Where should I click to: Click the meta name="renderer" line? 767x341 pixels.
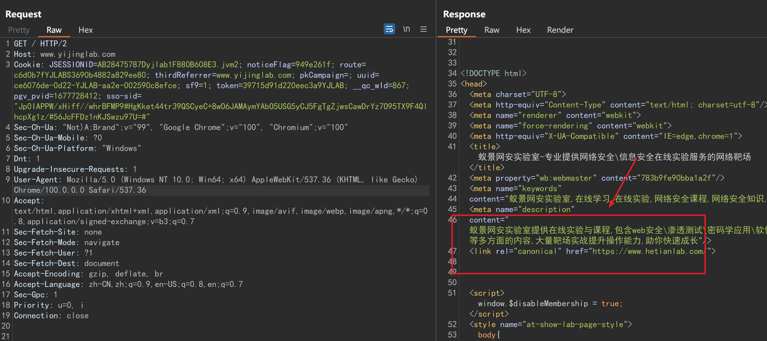point(555,115)
